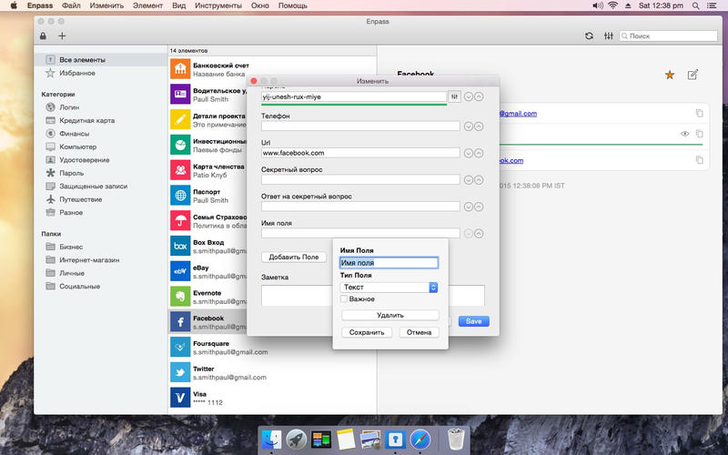Screen dimensions: 728x455
Task: Click the orange favorite star for Facebook
Action: (670, 75)
